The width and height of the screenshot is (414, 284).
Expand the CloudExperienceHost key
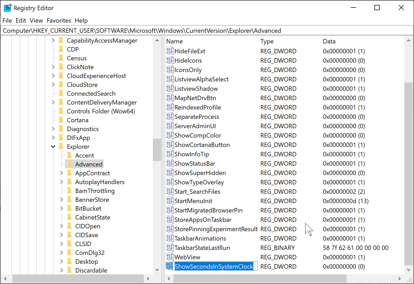[x=53, y=76]
